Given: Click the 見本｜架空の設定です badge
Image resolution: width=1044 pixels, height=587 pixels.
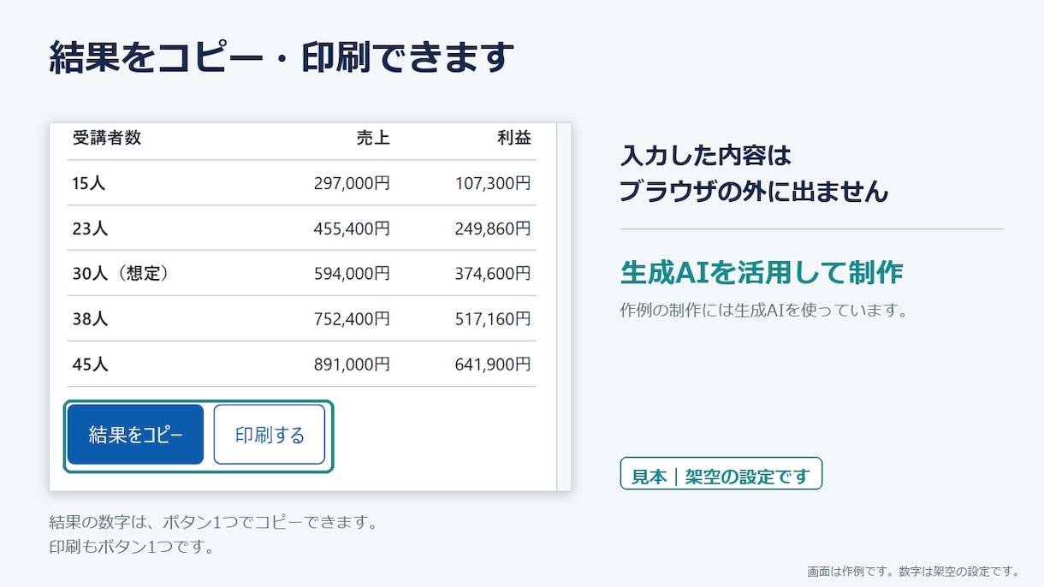Looking at the screenshot, I should click(x=721, y=474).
